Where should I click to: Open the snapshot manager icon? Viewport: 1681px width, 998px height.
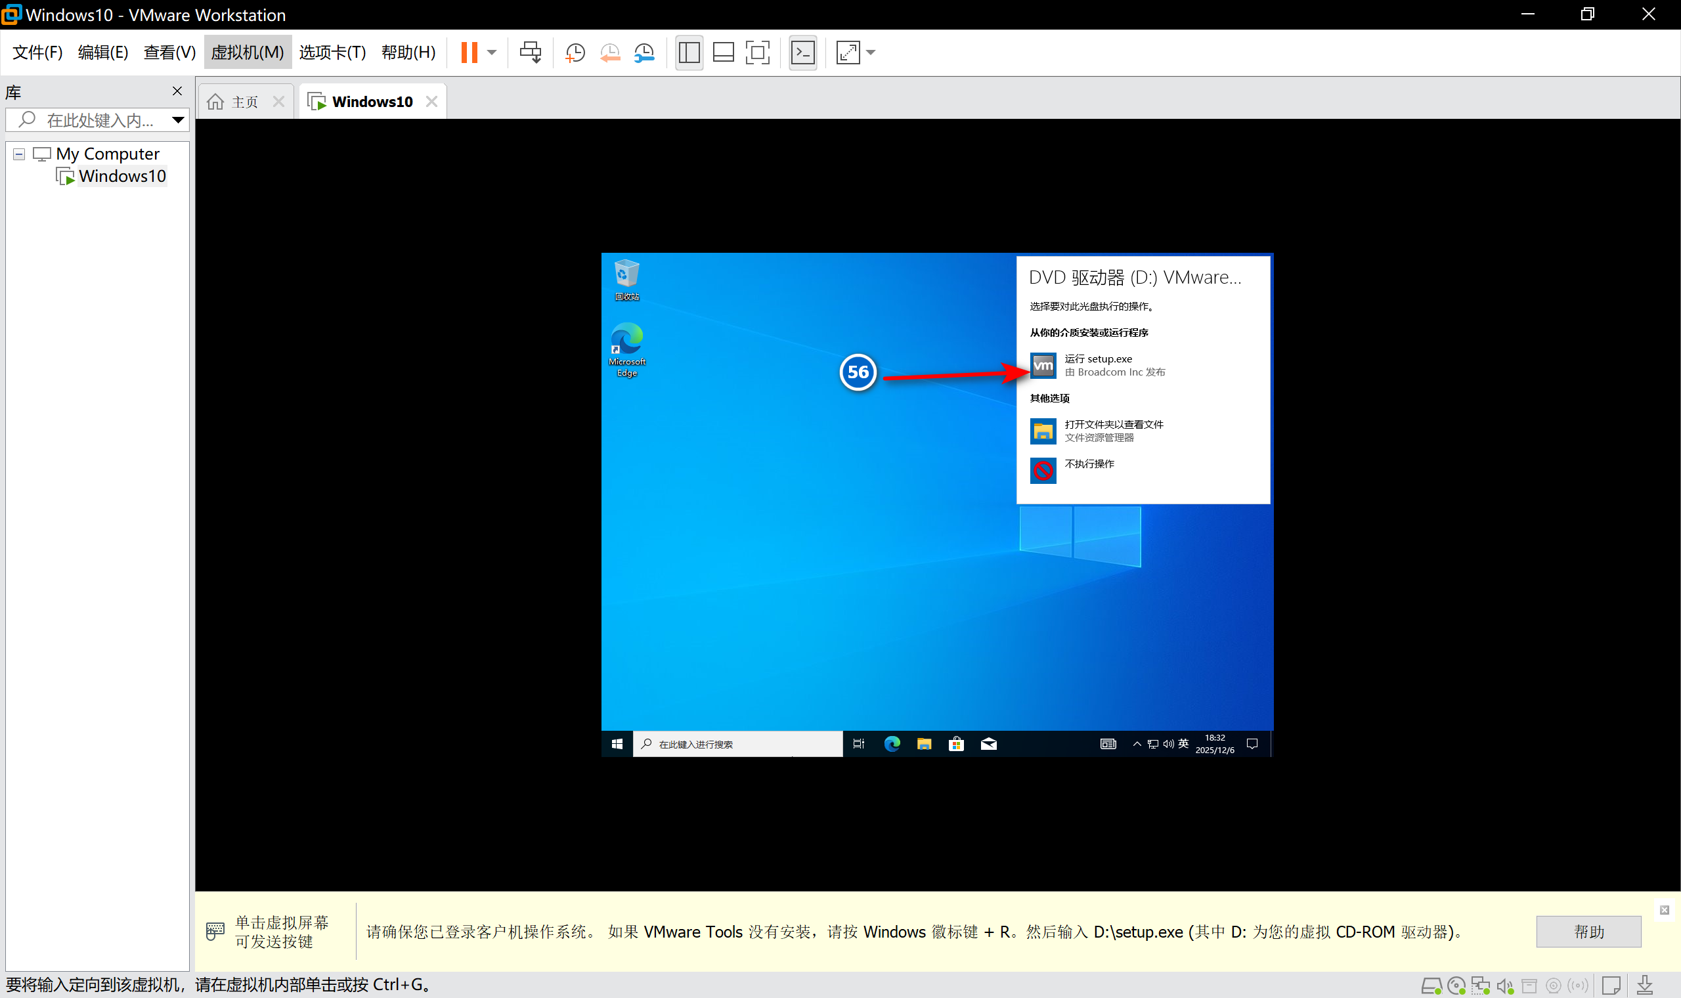[x=644, y=53]
